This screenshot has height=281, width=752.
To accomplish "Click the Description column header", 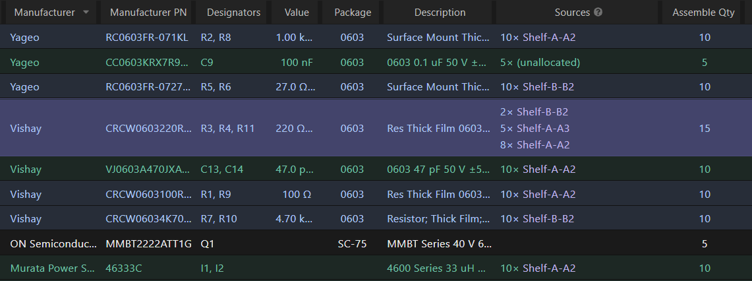I will 440,13.
